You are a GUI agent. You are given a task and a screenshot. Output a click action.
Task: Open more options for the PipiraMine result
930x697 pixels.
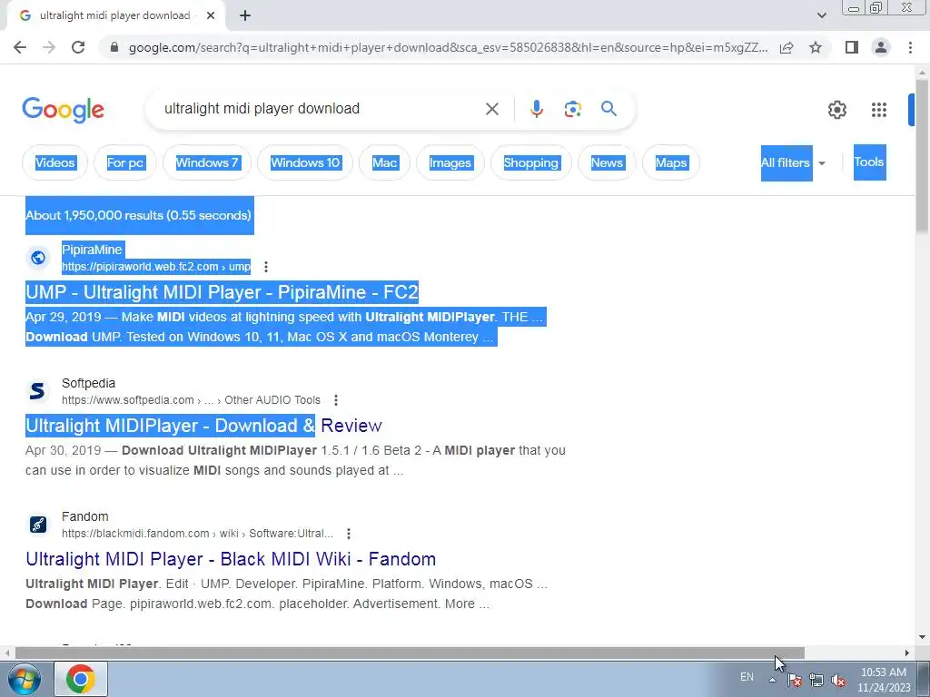266,267
